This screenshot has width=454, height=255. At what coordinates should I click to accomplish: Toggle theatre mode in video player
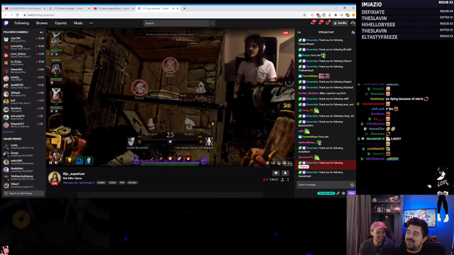coord(284,163)
